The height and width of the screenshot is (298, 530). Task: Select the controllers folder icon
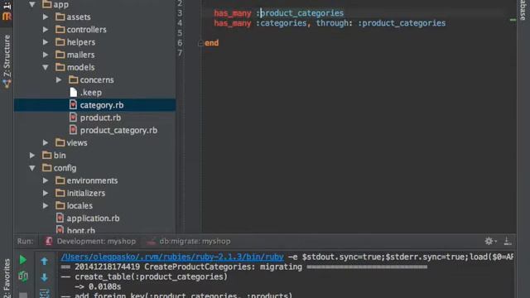click(60, 29)
